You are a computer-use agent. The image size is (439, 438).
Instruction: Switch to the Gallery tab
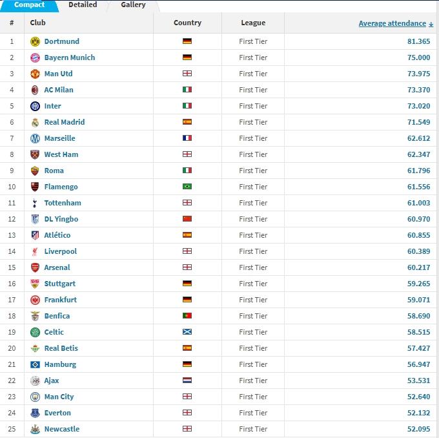(x=133, y=5)
